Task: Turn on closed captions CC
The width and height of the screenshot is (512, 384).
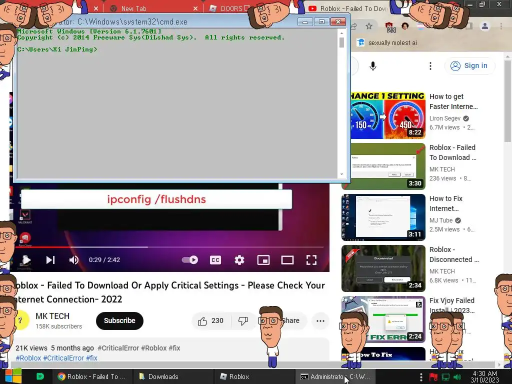Action: click(x=215, y=260)
